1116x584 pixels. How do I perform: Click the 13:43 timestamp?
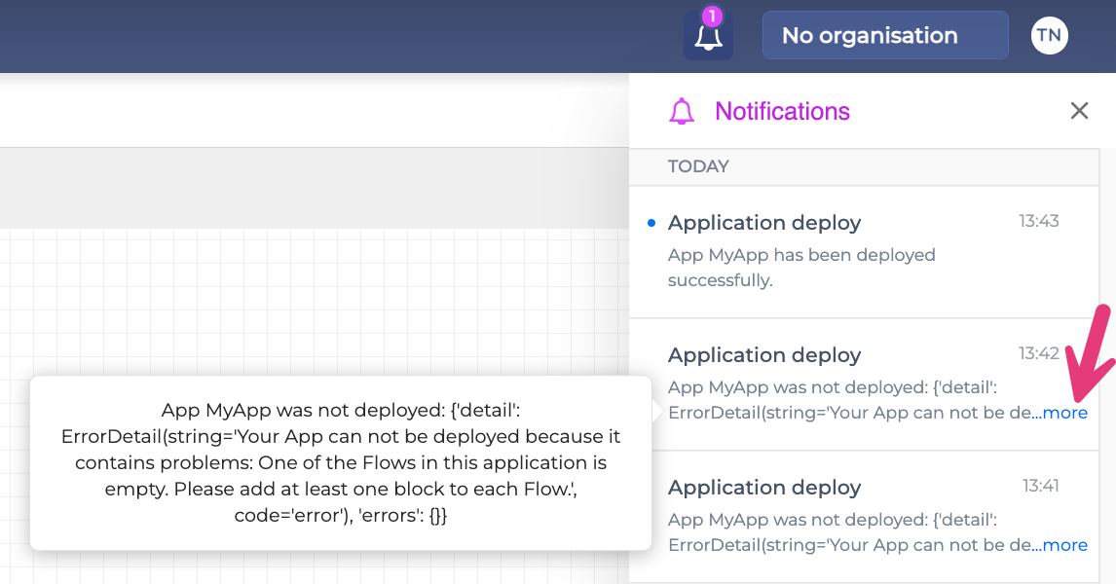1038,221
